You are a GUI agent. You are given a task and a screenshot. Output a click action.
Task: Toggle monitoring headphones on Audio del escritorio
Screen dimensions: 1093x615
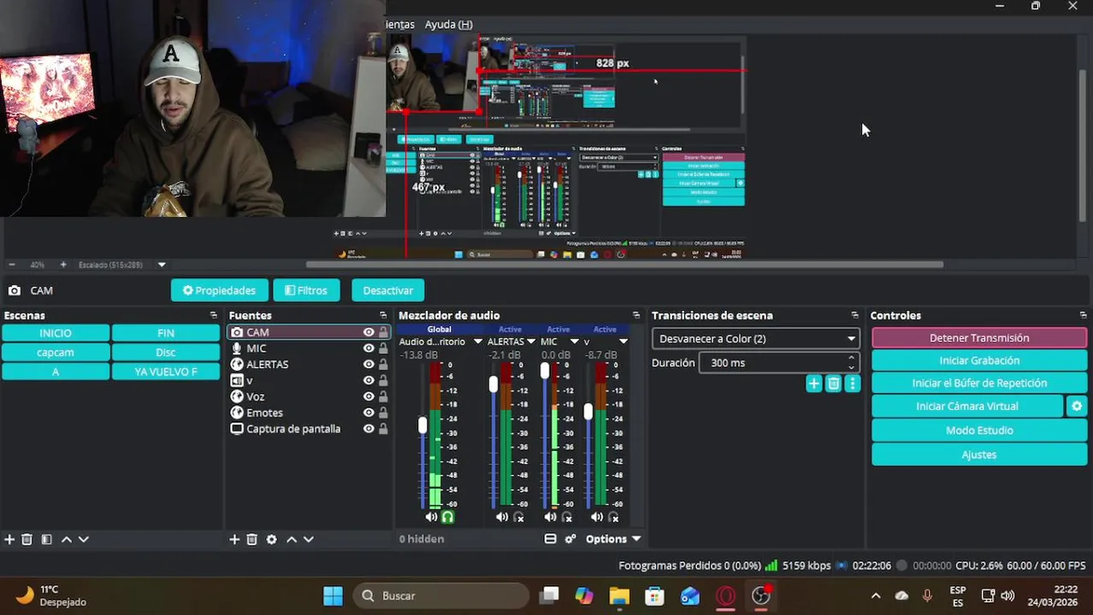447,517
